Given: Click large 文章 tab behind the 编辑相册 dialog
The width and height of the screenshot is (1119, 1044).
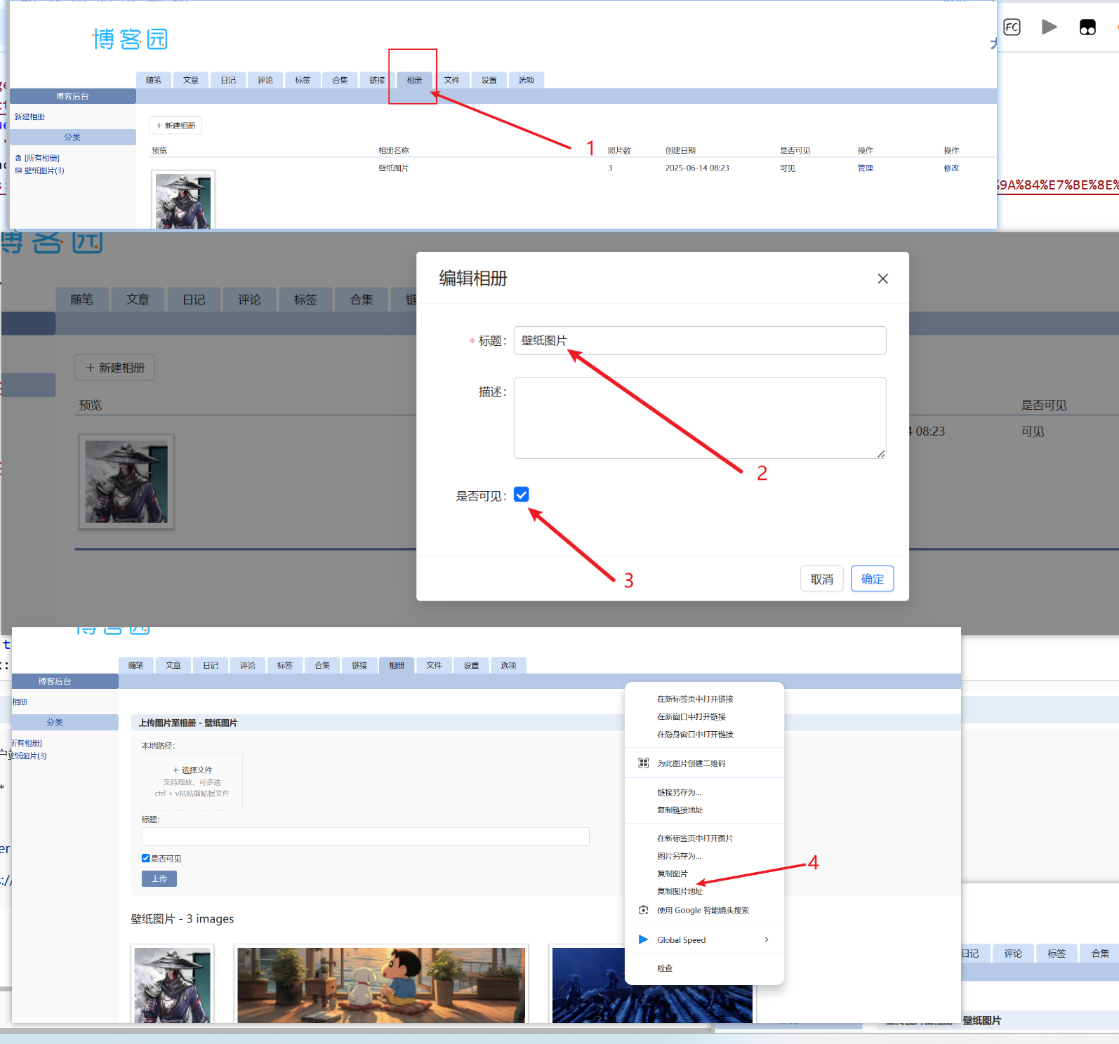Looking at the screenshot, I should tap(138, 300).
